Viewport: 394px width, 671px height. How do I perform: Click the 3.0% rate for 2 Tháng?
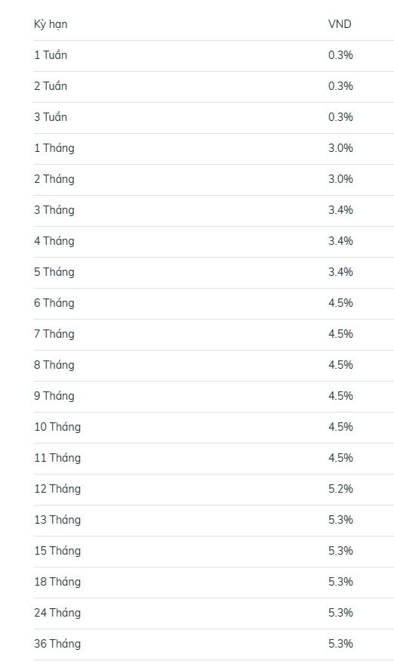click(340, 179)
